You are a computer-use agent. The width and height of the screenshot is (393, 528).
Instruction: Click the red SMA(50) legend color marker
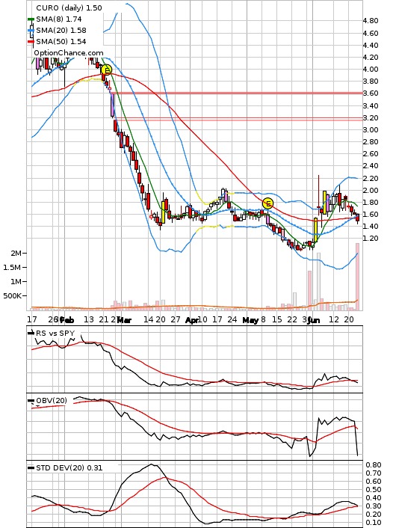pyautogui.click(x=31, y=41)
